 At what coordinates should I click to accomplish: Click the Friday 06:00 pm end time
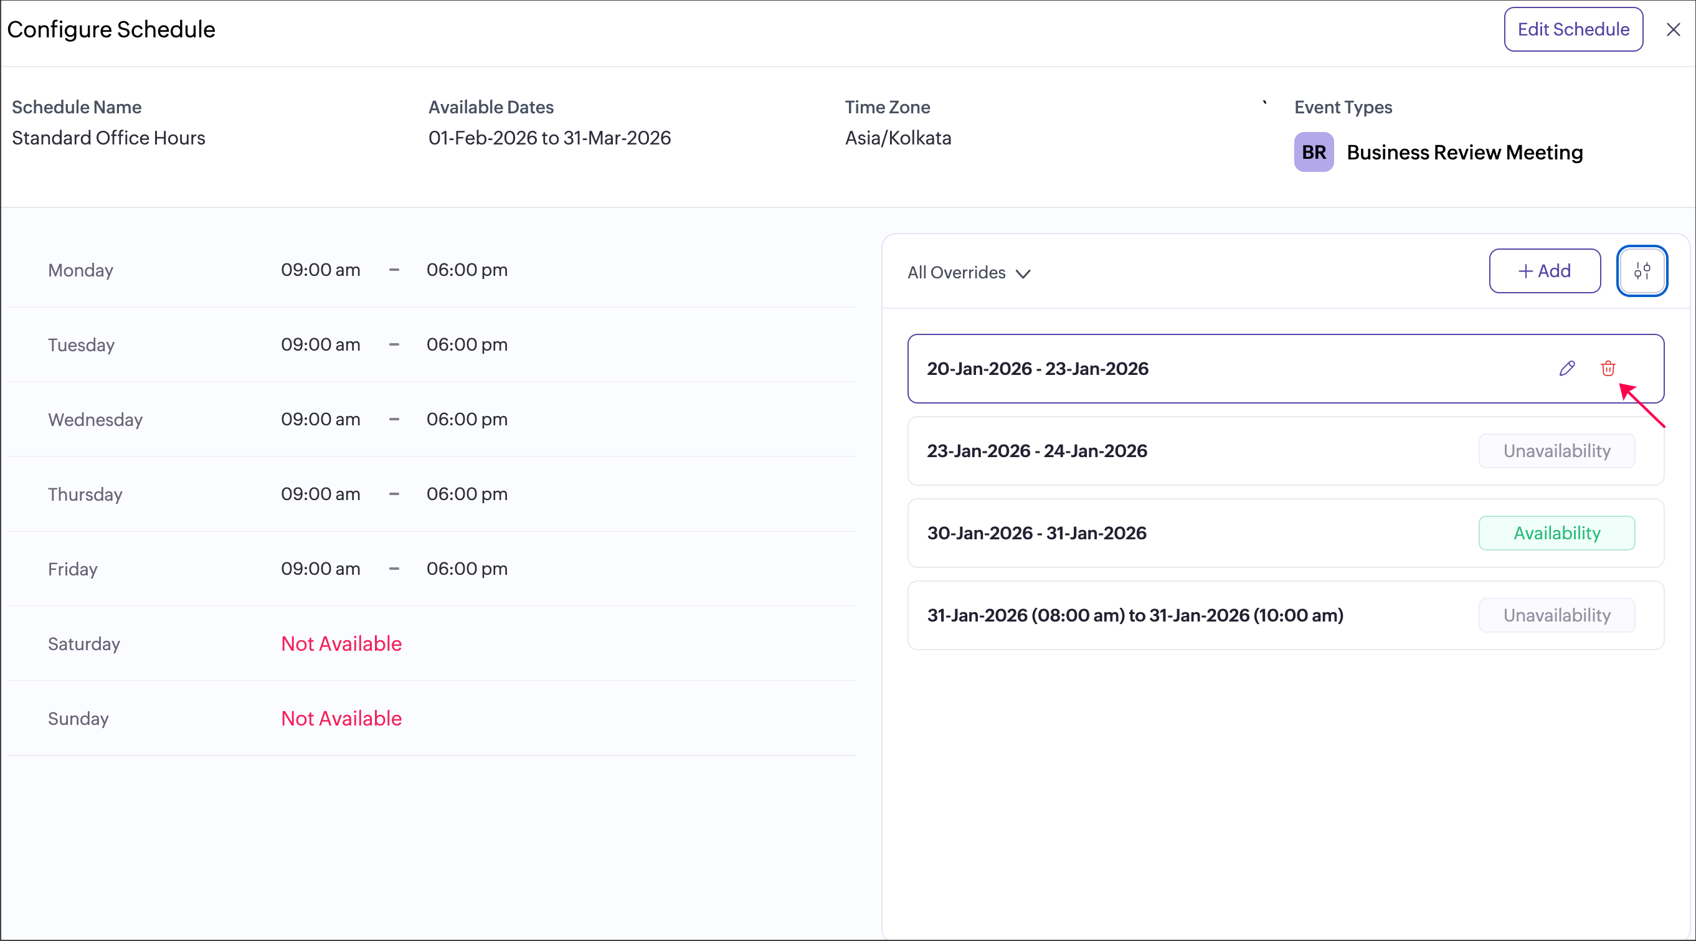click(x=467, y=569)
